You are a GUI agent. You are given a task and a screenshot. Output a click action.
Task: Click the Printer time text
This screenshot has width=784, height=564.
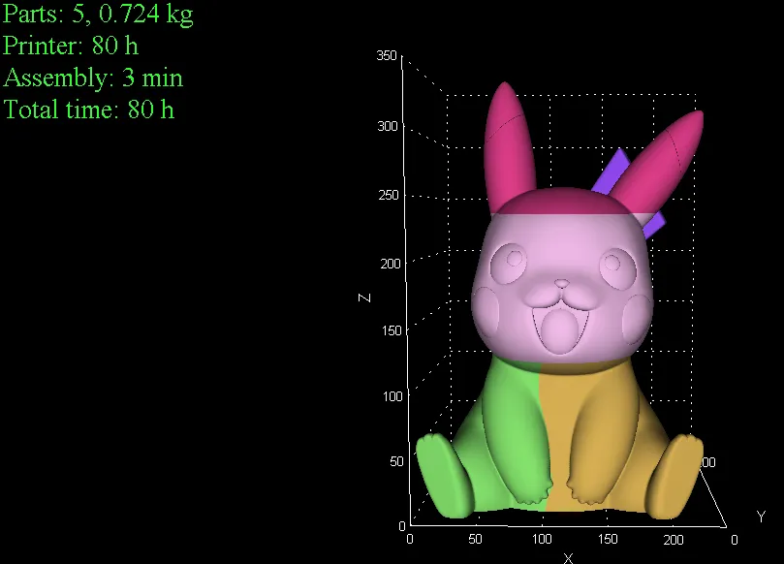[68, 46]
